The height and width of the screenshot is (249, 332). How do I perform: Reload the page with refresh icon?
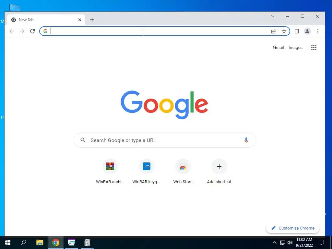point(32,31)
